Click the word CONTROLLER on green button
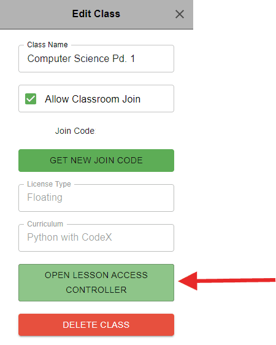 pos(96,290)
